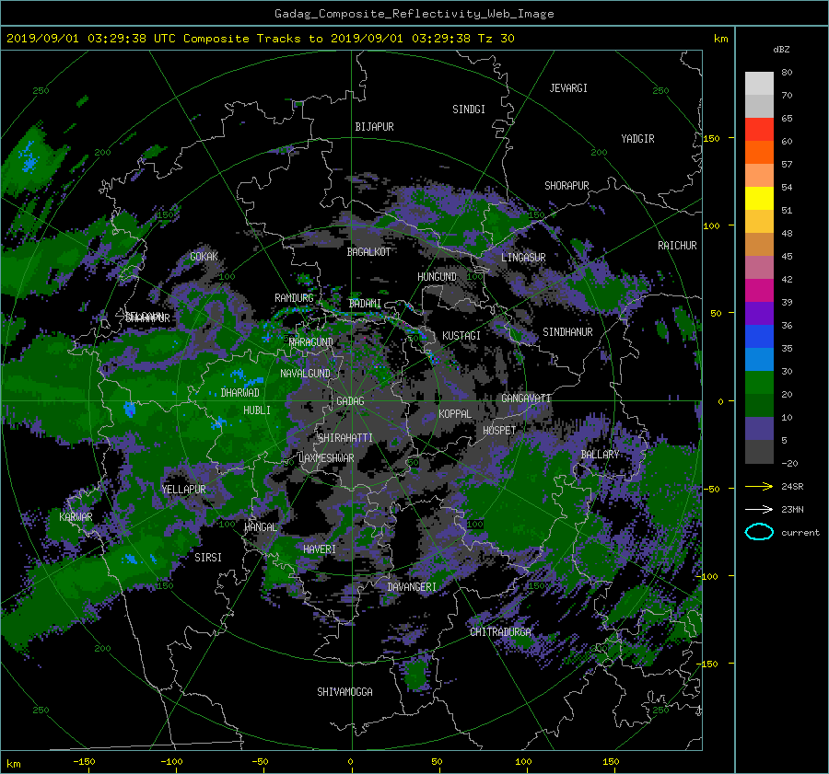
Task: Select the magenta 39-42 dBZ color swatch
Action: click(x=759, y=291)
